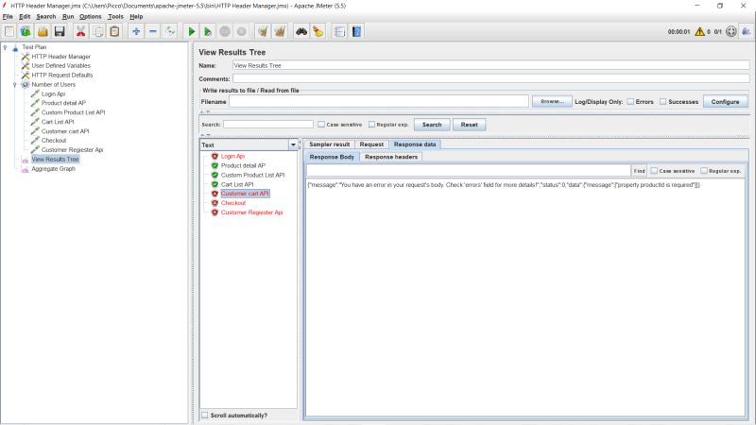Toggle Case sensitive next to Search field
This screenshot has width=756, height=425.
point(321,125)
